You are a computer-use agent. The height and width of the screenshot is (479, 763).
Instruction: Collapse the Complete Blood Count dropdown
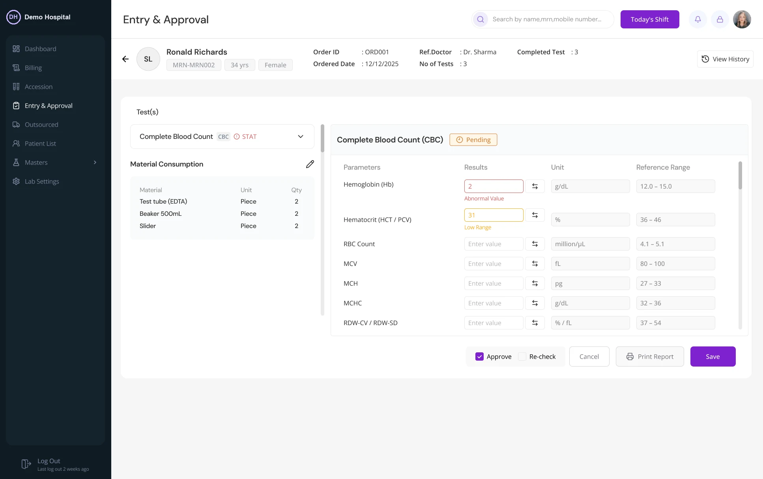click(x=301, y=137)
